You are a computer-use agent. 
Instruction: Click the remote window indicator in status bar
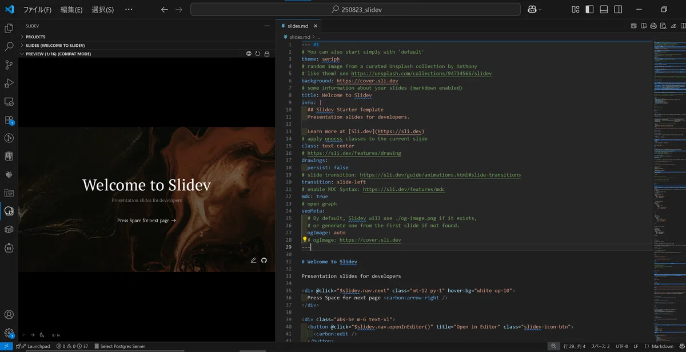6,346
